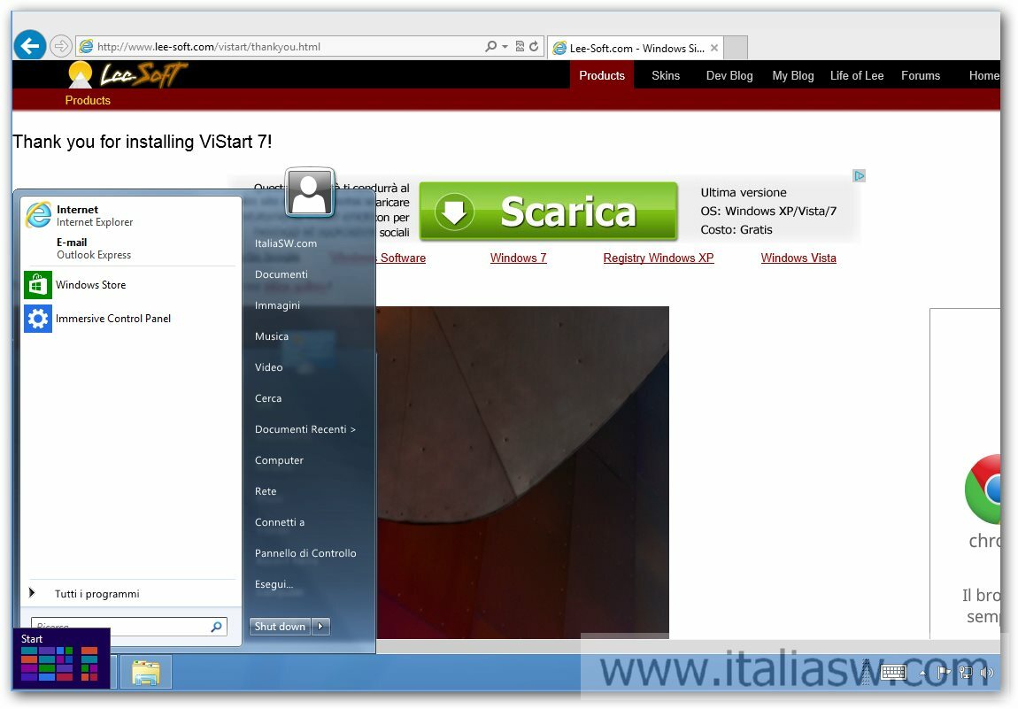Open the Software ad link
Viewport: 1018px width, 709px height.
[x=403, y=258]
